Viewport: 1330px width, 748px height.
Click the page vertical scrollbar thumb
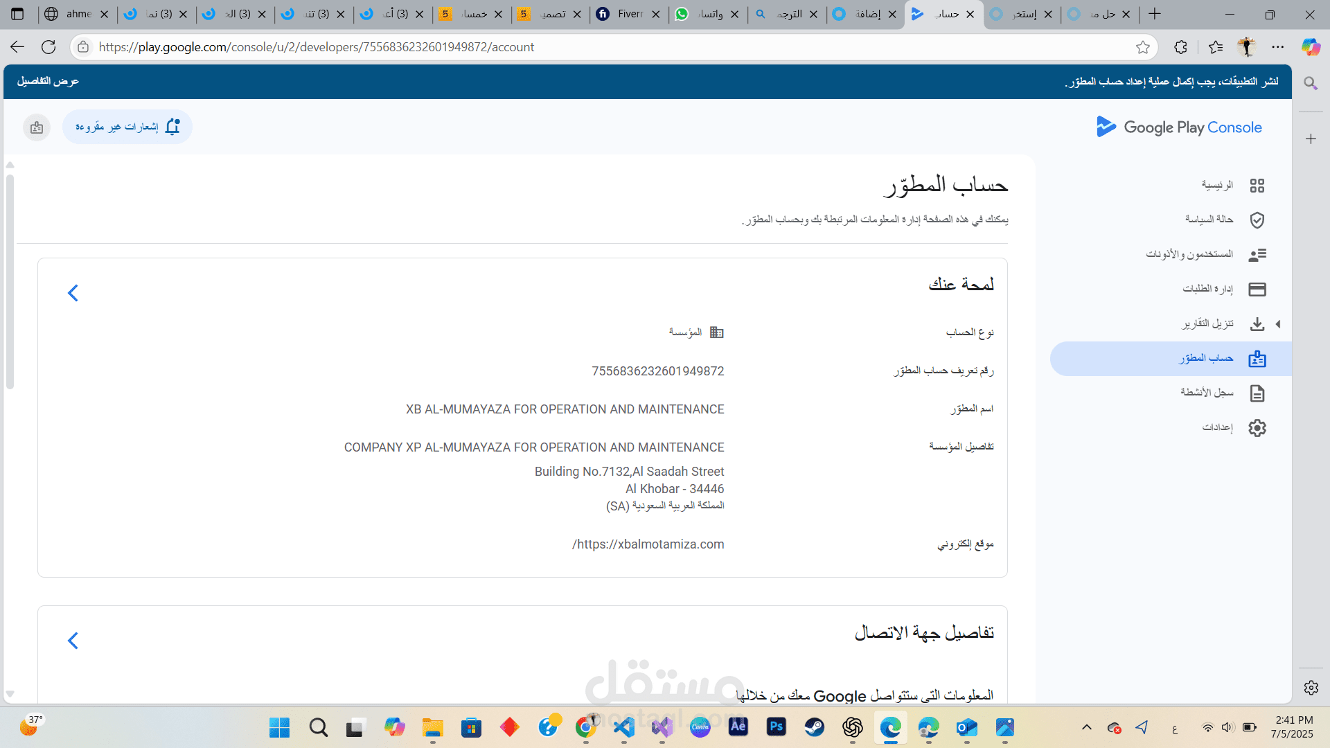[10, 283]
